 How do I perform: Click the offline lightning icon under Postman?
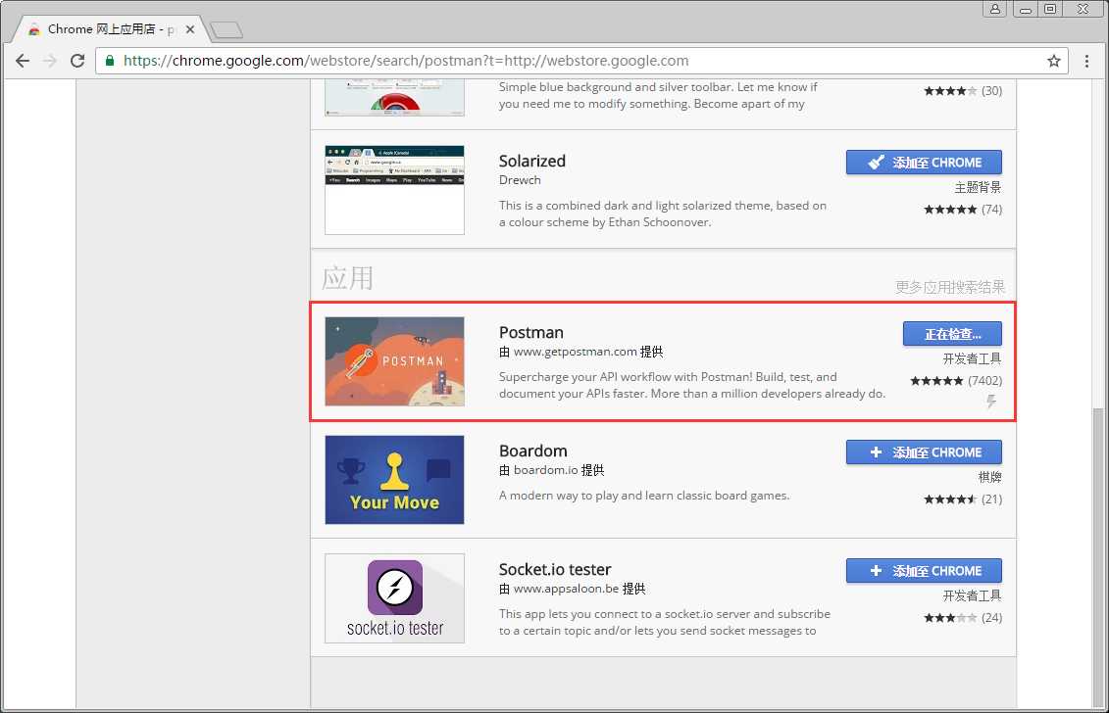pos(991,402)
